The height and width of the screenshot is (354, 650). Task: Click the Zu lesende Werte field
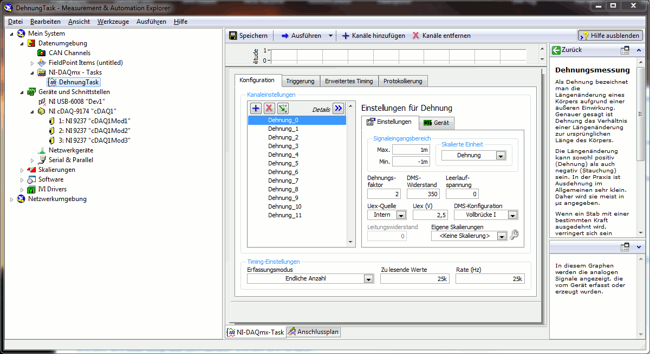coord(414,279)
